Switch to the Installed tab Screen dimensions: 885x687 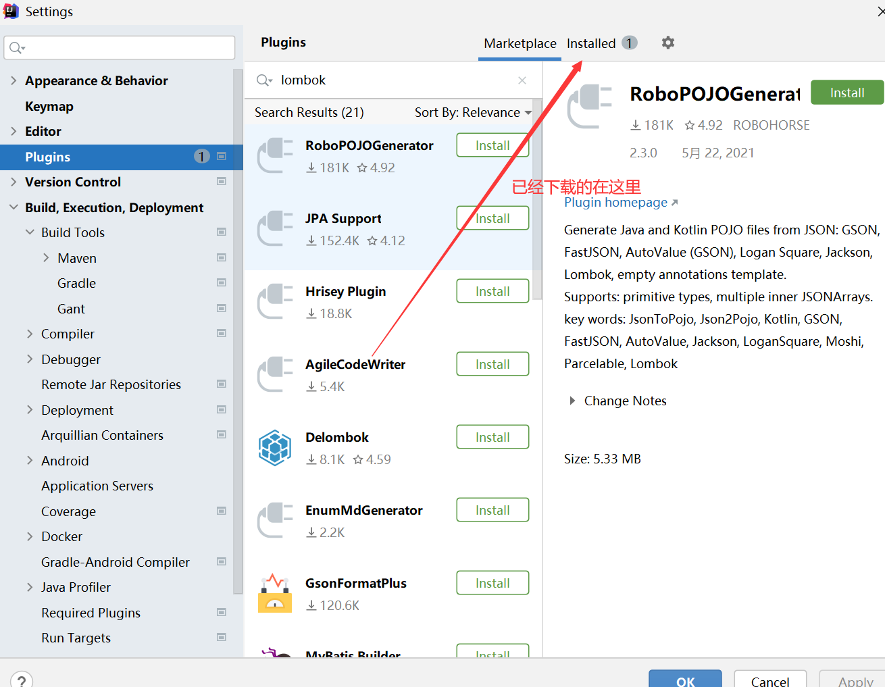(601, 43)
